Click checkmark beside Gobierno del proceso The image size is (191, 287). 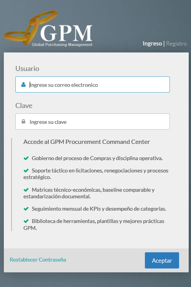(26, 158)
